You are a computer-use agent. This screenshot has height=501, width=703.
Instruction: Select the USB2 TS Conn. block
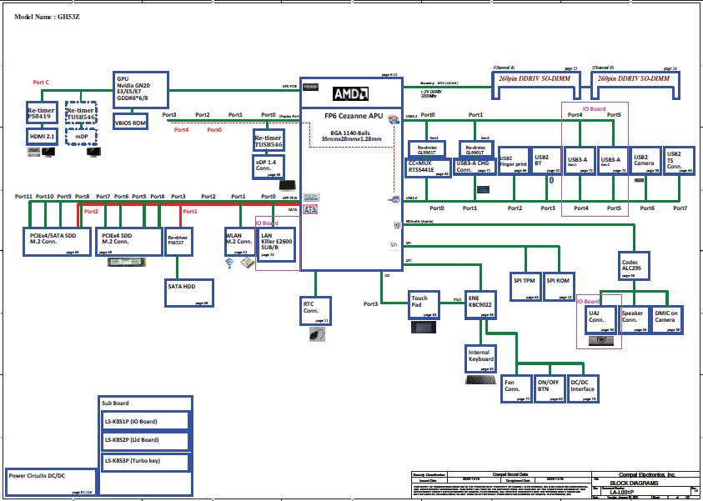(x=680, y=161)
